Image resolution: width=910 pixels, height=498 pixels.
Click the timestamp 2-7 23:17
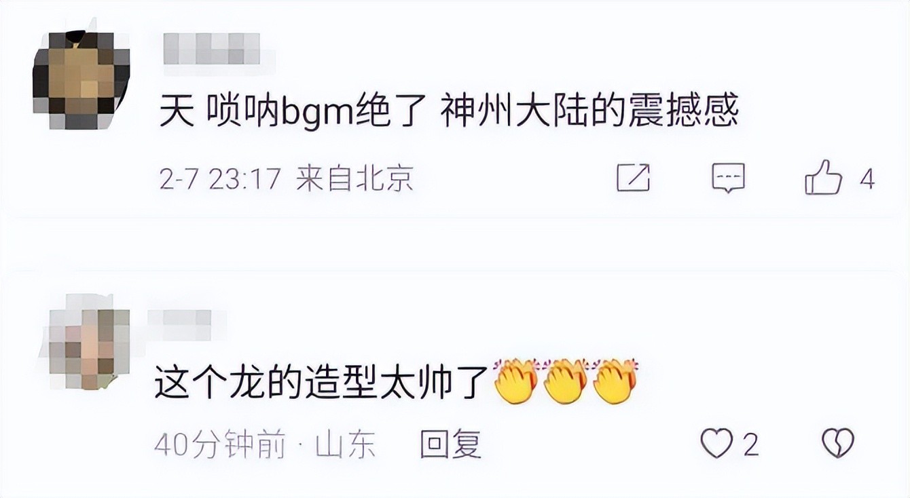tap(220, 179)
